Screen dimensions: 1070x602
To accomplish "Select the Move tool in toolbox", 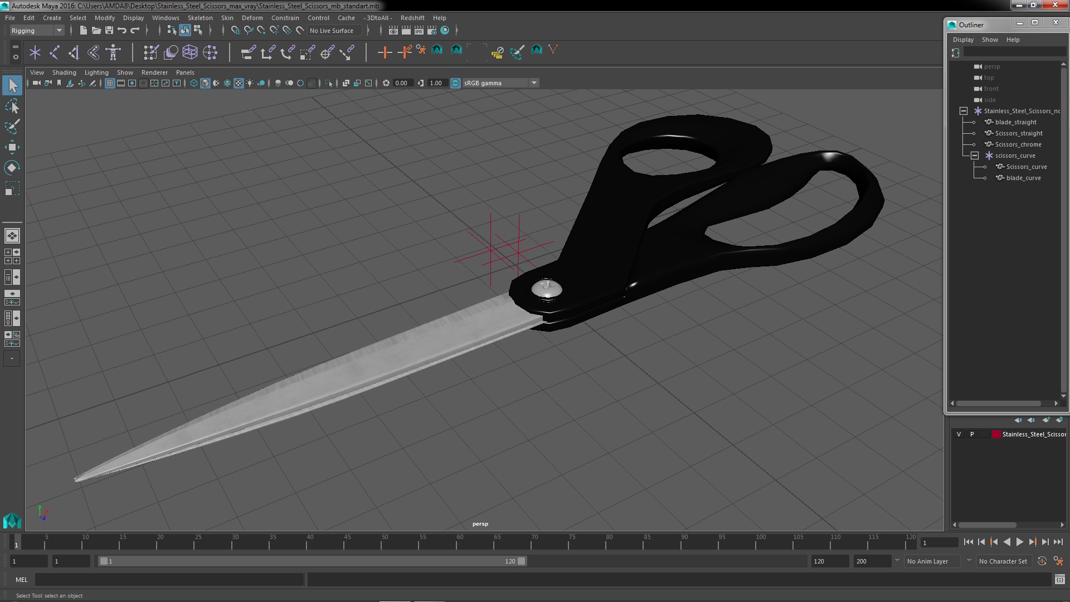I will point(12,148).
